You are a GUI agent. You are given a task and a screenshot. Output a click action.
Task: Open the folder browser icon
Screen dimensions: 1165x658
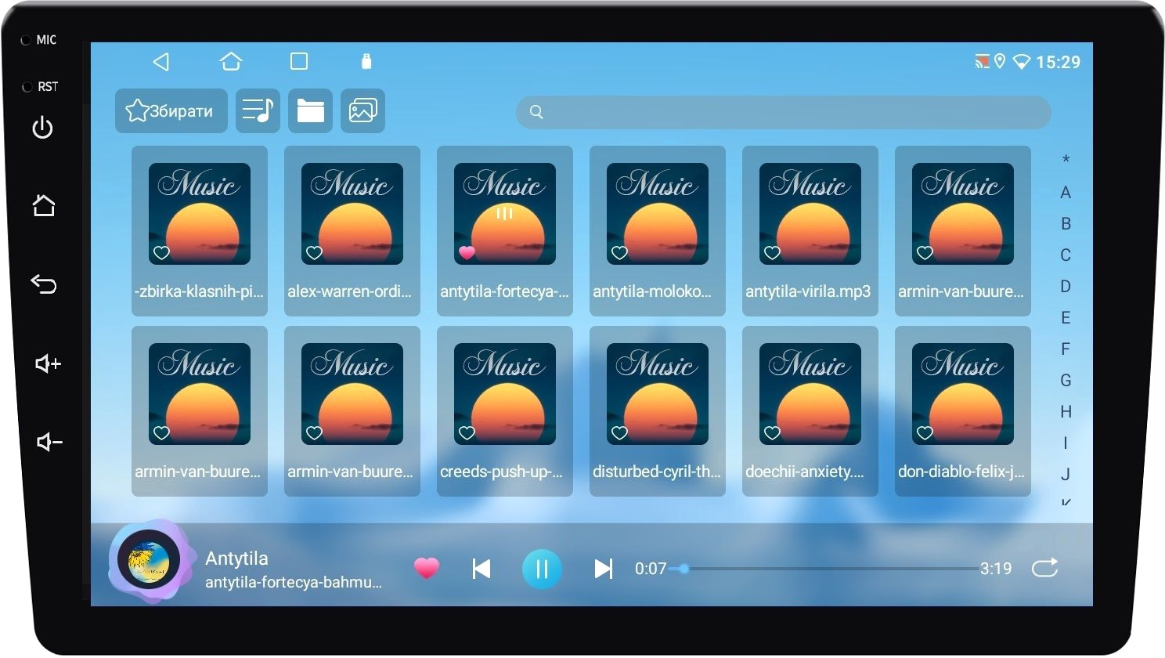point(310,110)
